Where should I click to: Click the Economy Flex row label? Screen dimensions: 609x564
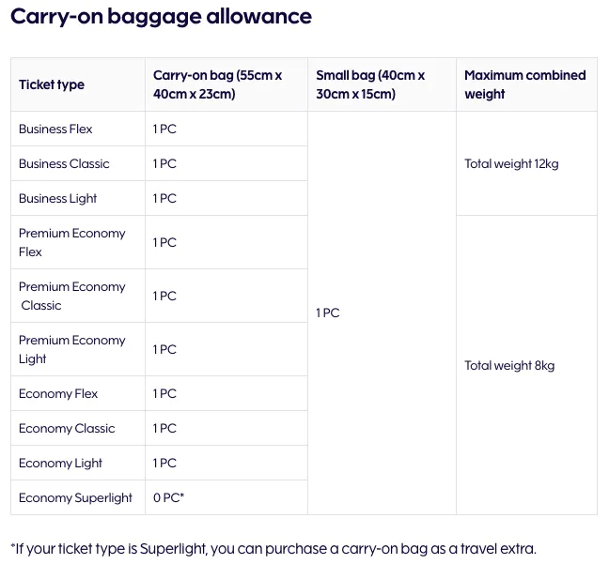[58, 394]
